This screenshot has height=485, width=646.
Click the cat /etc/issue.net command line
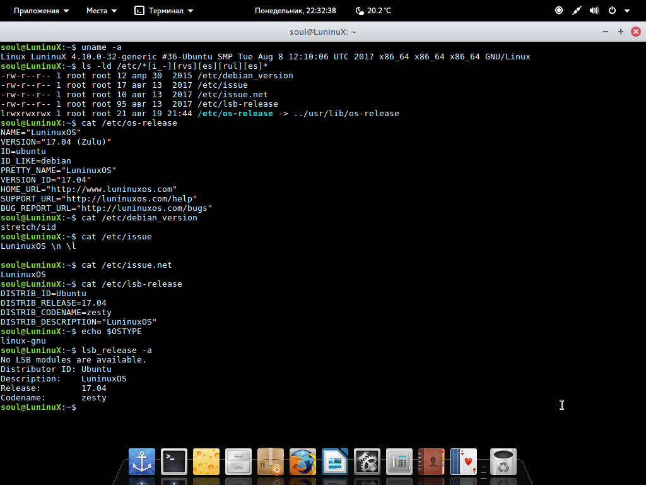pyautogui.click(x=86, y=265)
